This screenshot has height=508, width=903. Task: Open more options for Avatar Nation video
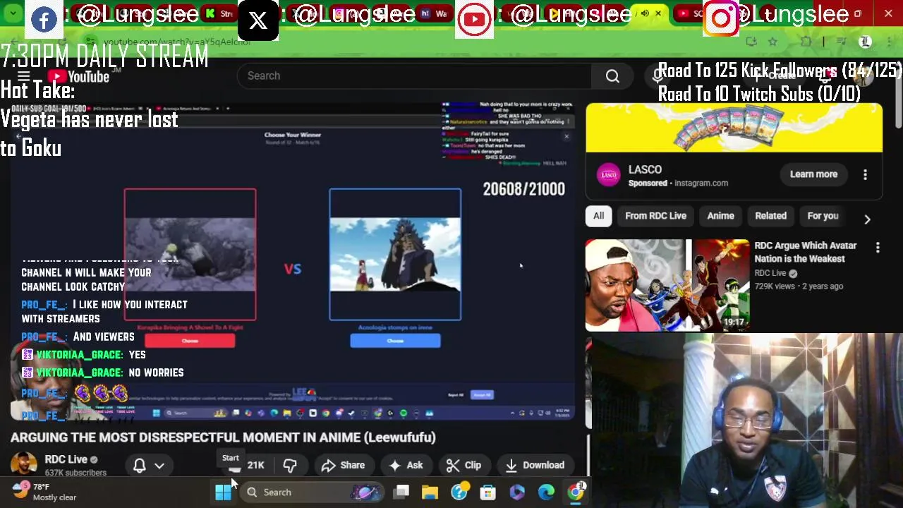coord(878,248)
